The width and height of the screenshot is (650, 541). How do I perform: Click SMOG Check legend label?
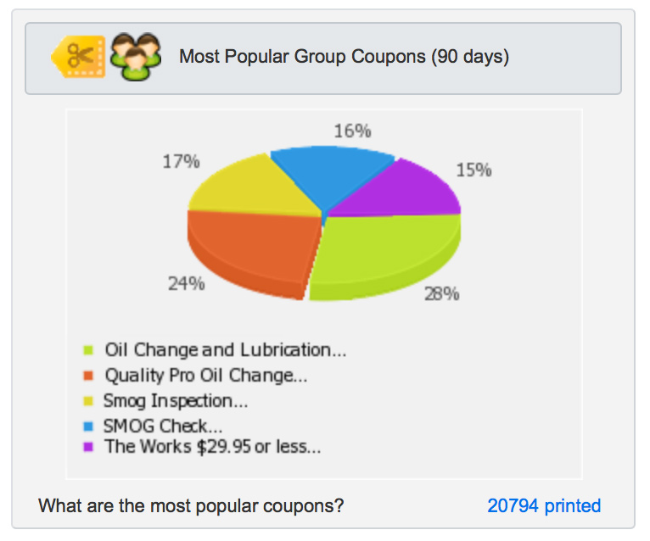point(163,427)
